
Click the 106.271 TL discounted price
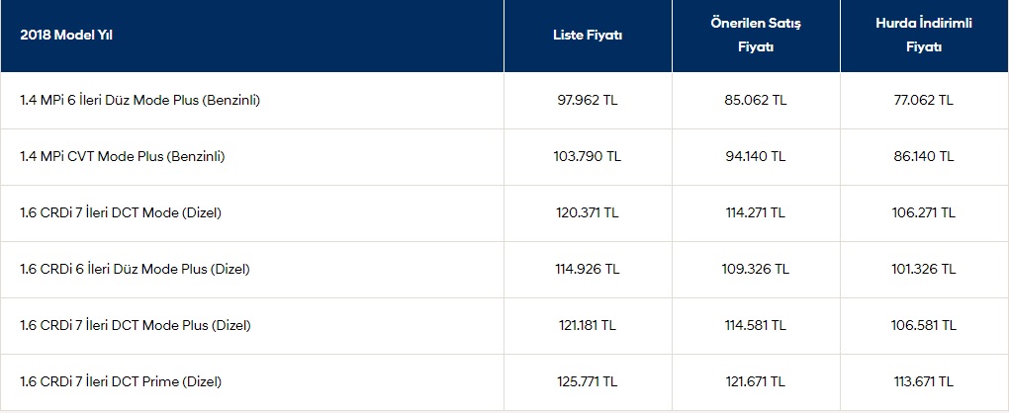(x=923, y=212)
